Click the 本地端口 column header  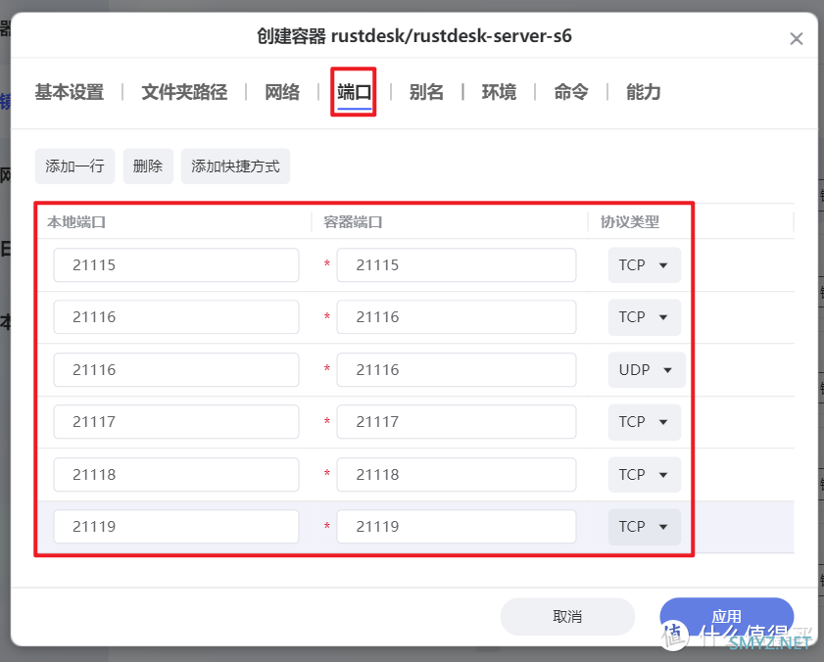(76, 221)
